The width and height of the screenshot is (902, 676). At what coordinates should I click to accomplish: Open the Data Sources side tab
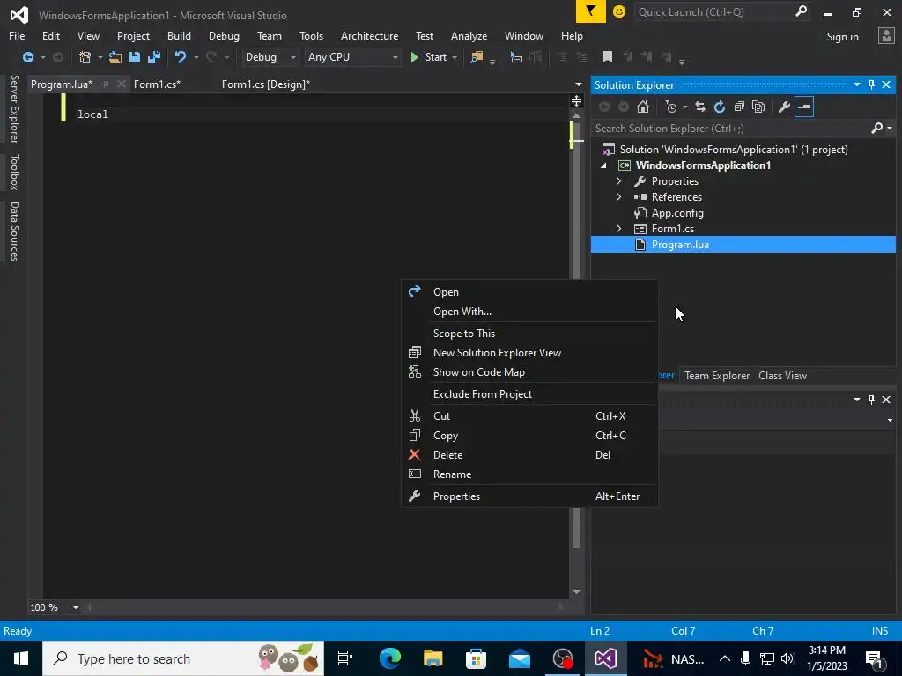14,231
